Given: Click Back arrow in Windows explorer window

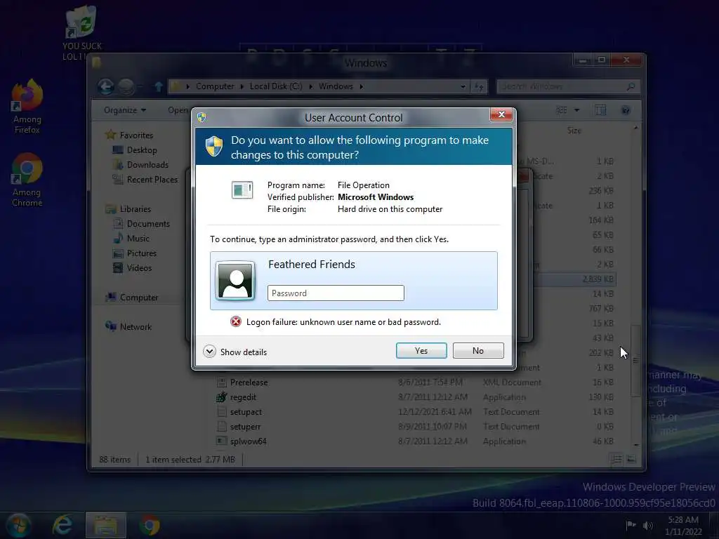Looking at the screenshot, I should pos(106,86).
